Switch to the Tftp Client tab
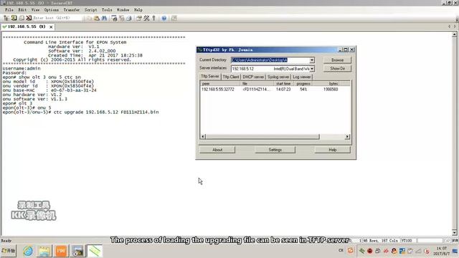 231,77
